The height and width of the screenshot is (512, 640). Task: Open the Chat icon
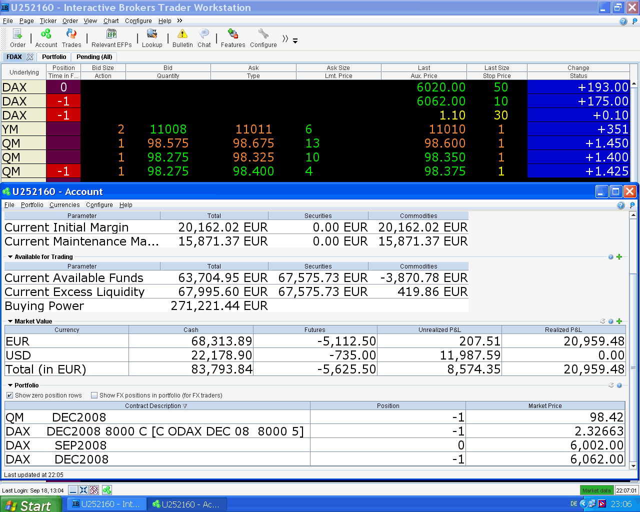coord(204,34)
